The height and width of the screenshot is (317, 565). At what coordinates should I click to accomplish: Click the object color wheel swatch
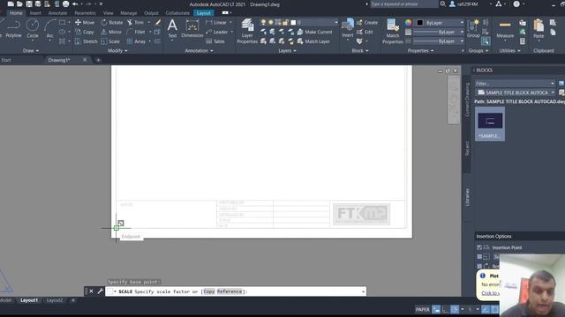coord(408,22)
